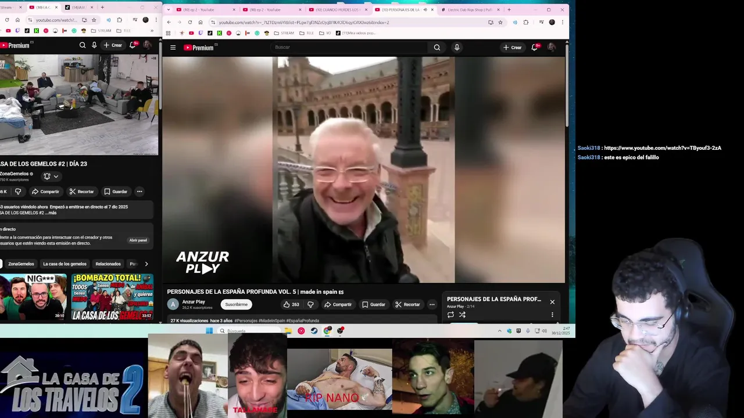Click Compartir in the left YouTube window
Screen dimensions: 744x418
click(x=45, y=192)
